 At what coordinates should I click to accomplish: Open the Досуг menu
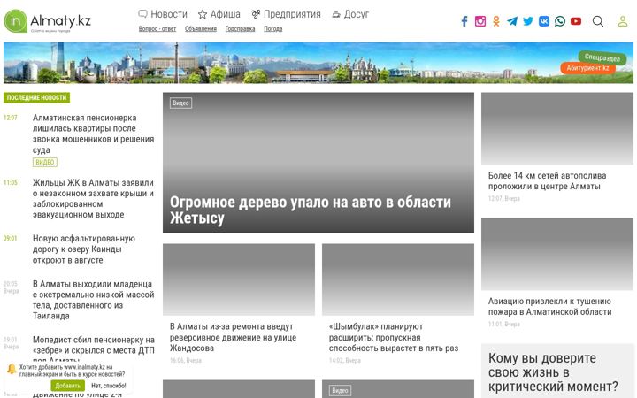click(357, 14)
